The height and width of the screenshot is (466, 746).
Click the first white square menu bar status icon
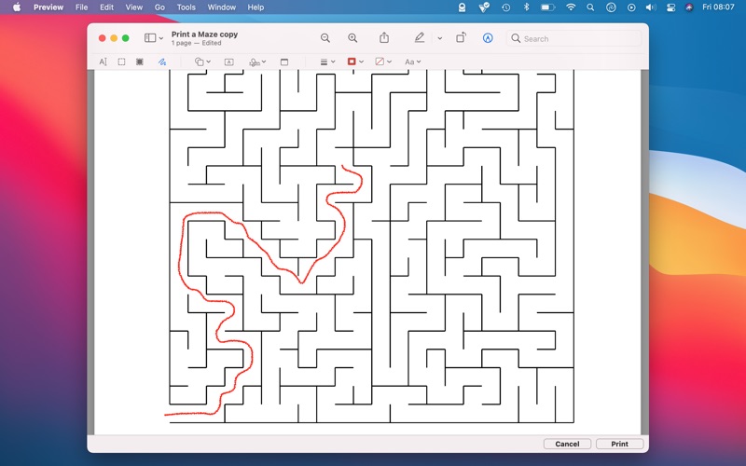462,7
